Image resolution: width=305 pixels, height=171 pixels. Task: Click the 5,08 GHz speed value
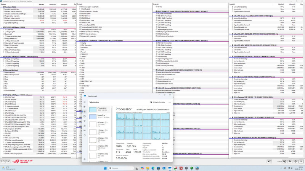131,146
